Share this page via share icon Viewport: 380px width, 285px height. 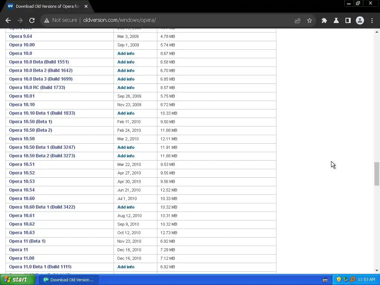click(x=298, y=21)
